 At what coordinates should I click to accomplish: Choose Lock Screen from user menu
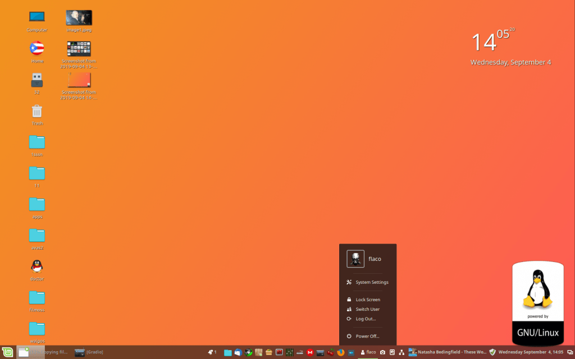[368, 300]
